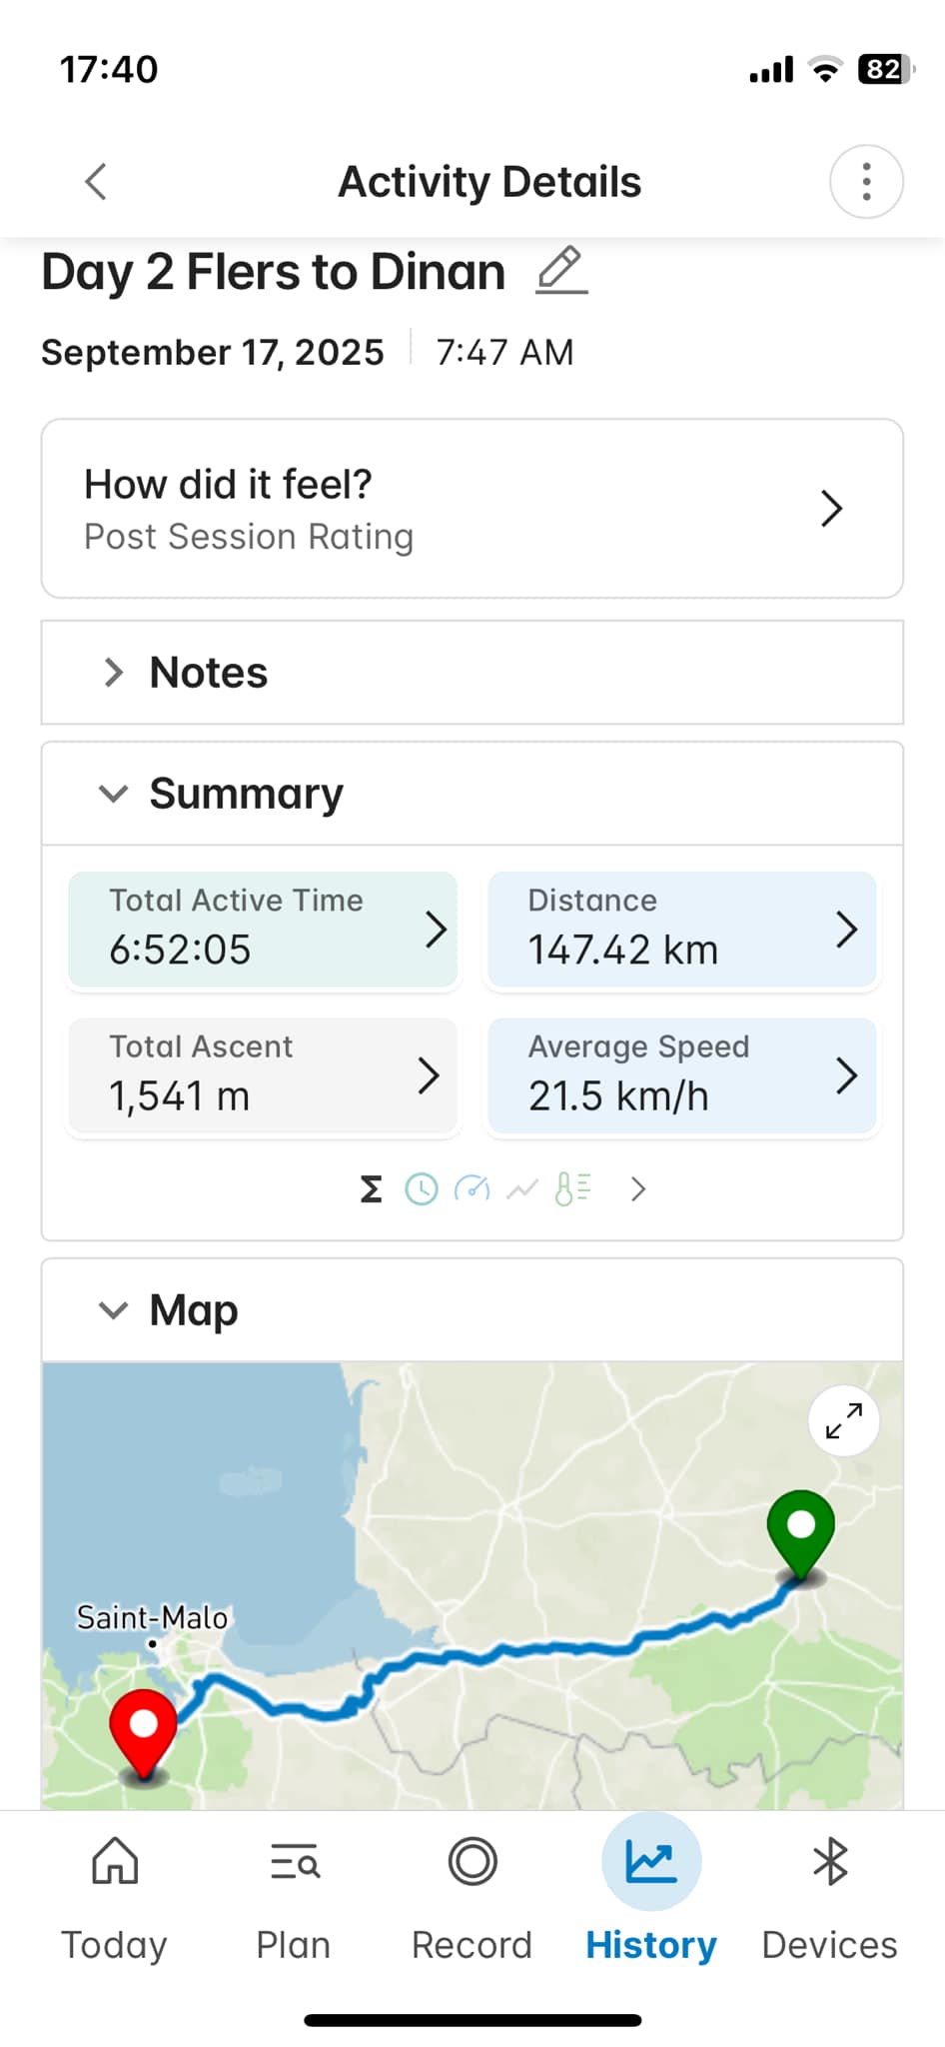The width and height of the screenshot is (945, 2047).
Task: Show next summary page arrow
Action: tap(638, 1188)
